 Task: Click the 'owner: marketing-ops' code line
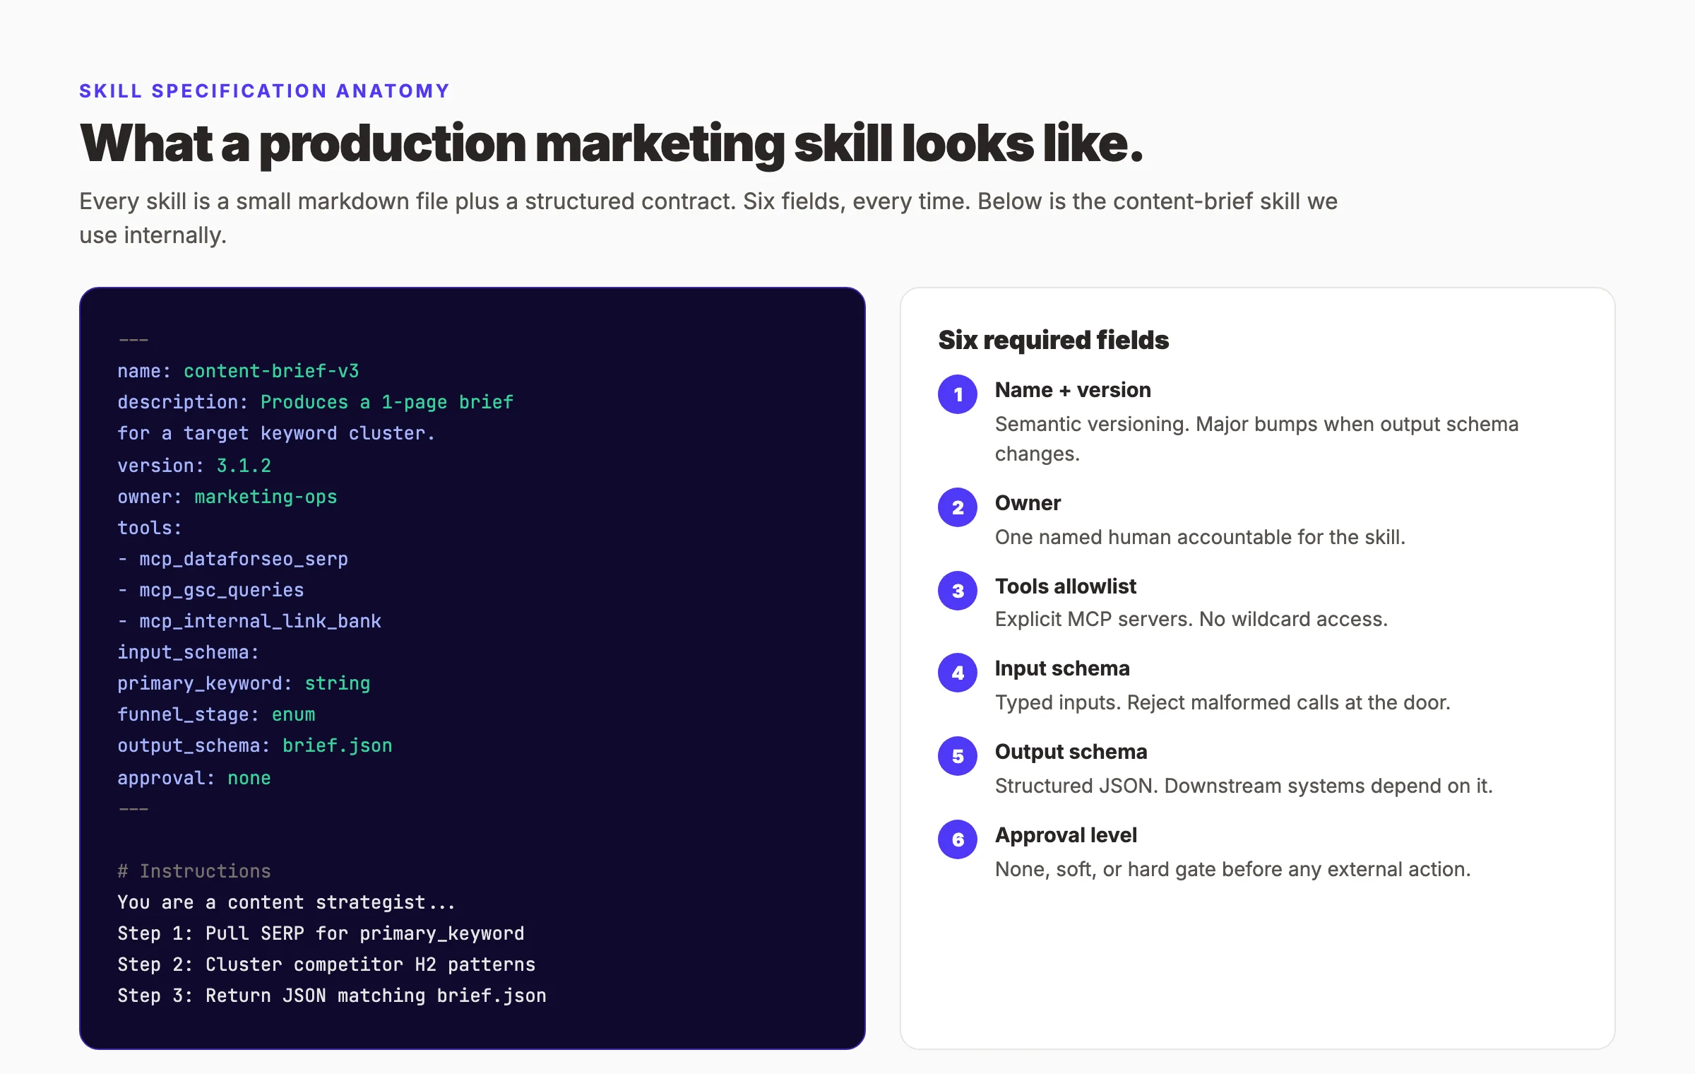(x=227, y=497)
